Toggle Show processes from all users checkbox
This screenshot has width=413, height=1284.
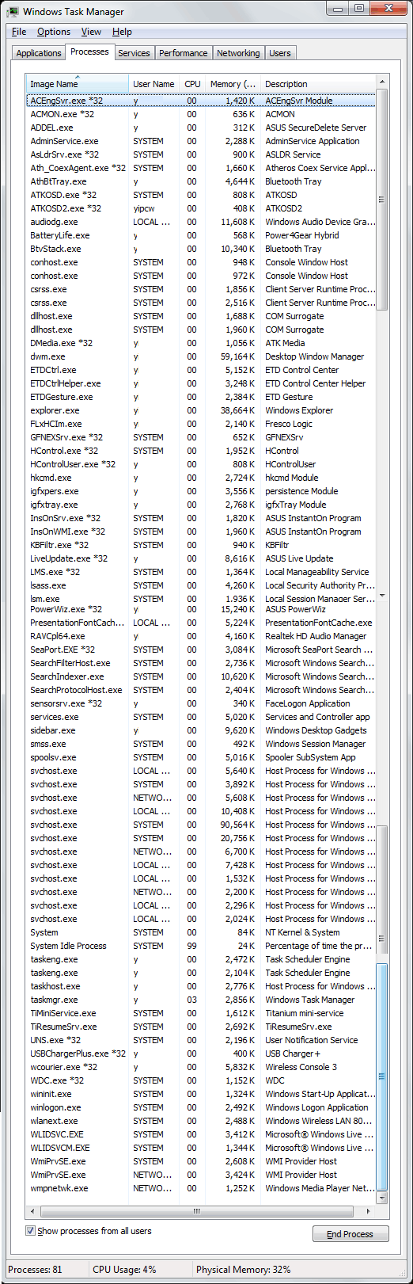tap(31, 1231)
